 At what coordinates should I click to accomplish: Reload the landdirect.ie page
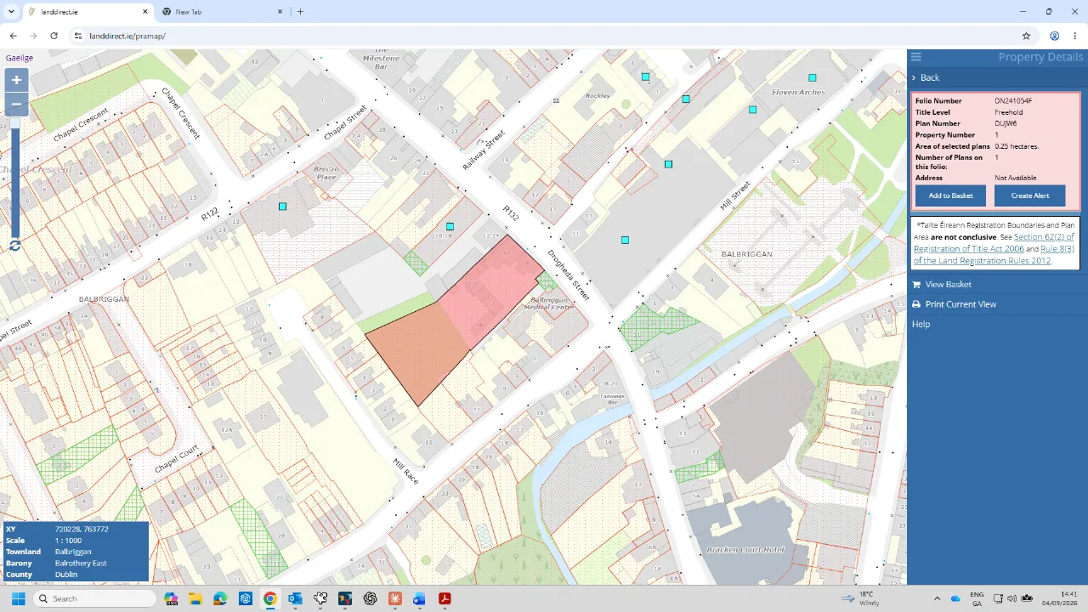54,36
